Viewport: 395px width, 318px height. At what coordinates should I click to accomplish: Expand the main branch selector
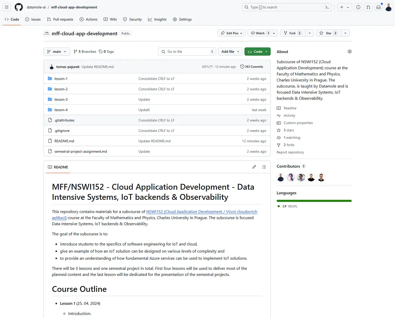tap(56, 51)
